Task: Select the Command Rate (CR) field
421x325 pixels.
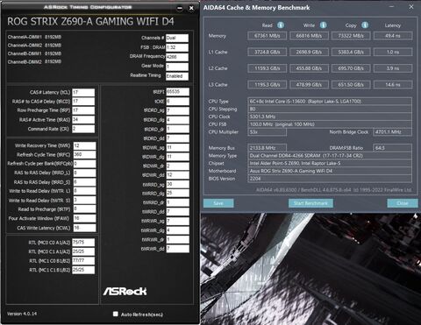Action: 83,129
